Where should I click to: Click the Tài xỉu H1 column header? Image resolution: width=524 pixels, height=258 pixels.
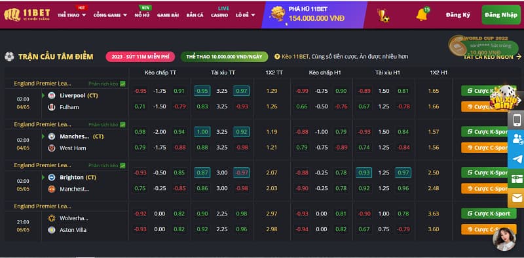pyautogui.click(x=387, y=73)
